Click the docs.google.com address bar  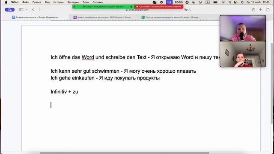137,10
